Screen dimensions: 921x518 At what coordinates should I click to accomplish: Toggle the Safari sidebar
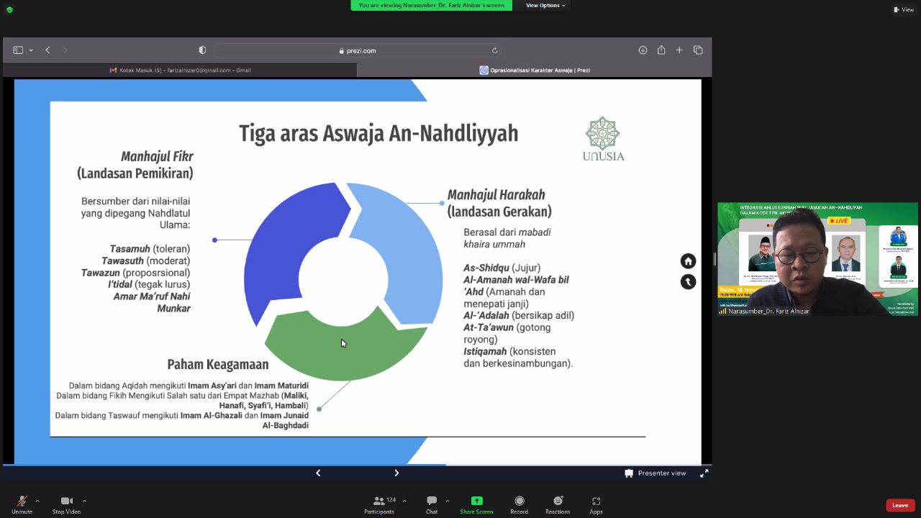[18, 50]
